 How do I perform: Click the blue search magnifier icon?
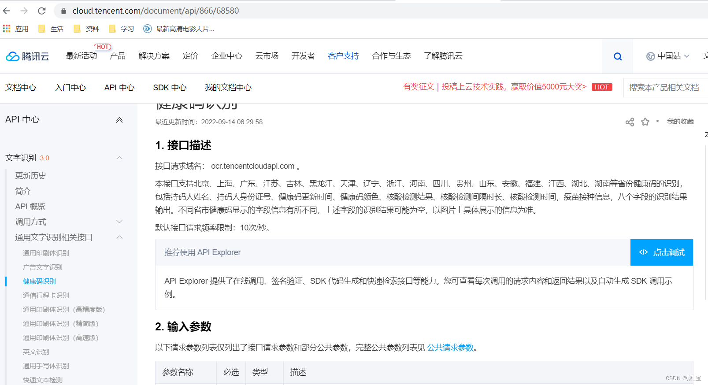(618, 56)
